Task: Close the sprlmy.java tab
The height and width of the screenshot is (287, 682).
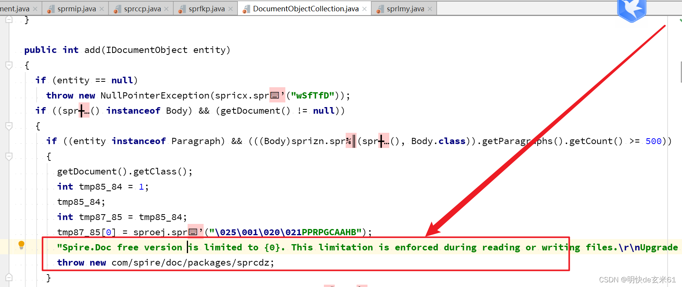Action: coord(430,9)
